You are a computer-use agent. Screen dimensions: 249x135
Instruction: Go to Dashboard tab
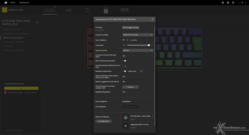pyautogui.click(x=24, y=2)
